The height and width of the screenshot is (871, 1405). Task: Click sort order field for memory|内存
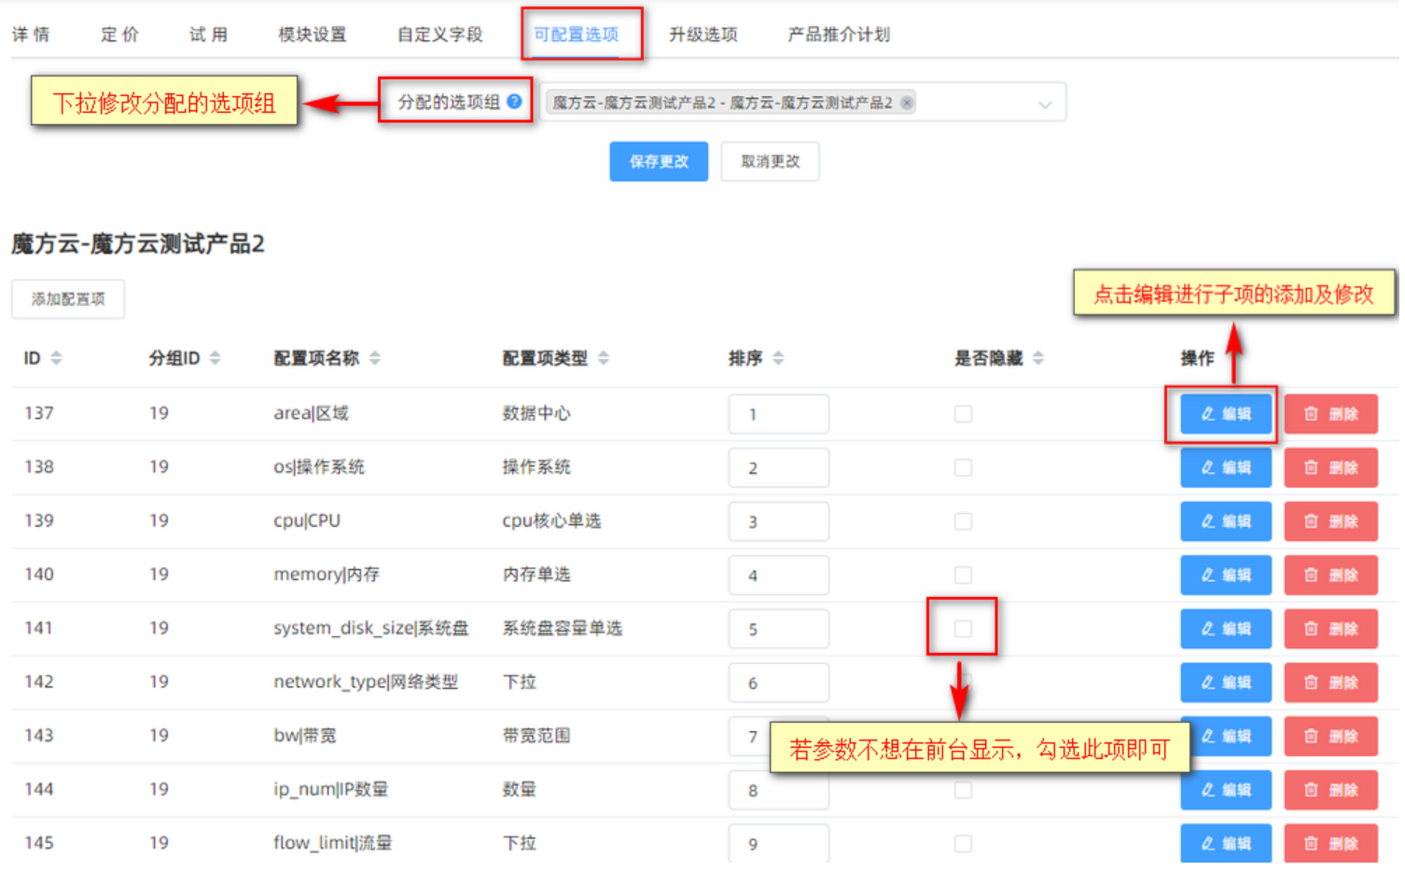point(779,575)
